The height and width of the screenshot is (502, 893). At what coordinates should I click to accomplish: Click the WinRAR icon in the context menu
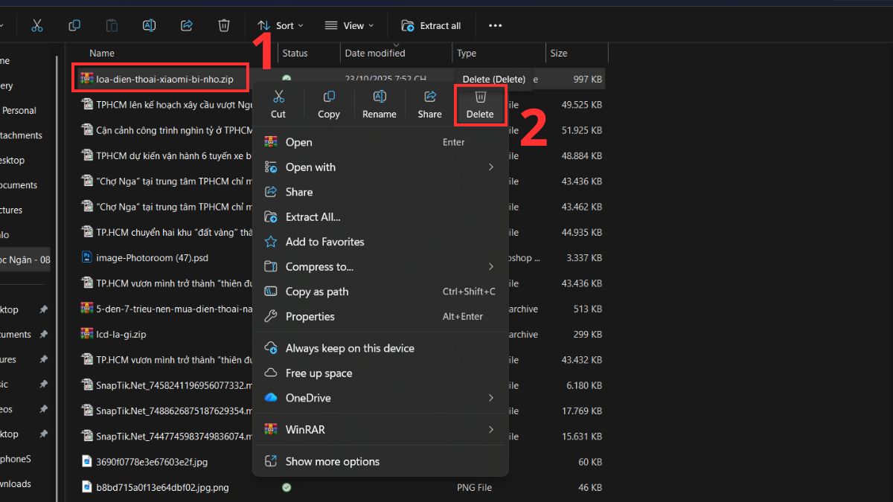point(272,429)
